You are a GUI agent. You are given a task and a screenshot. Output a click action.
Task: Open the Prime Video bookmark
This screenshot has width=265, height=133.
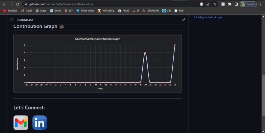click(x=85, y=10)
